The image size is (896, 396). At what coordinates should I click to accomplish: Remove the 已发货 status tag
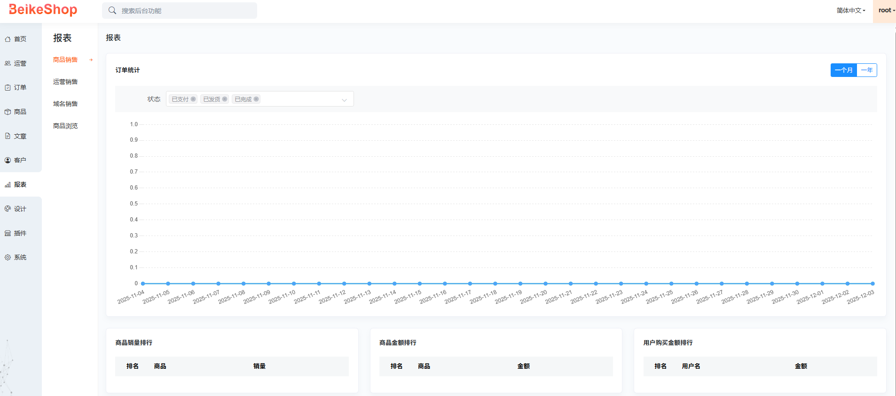pyautogui.click(x=225, y=99)
